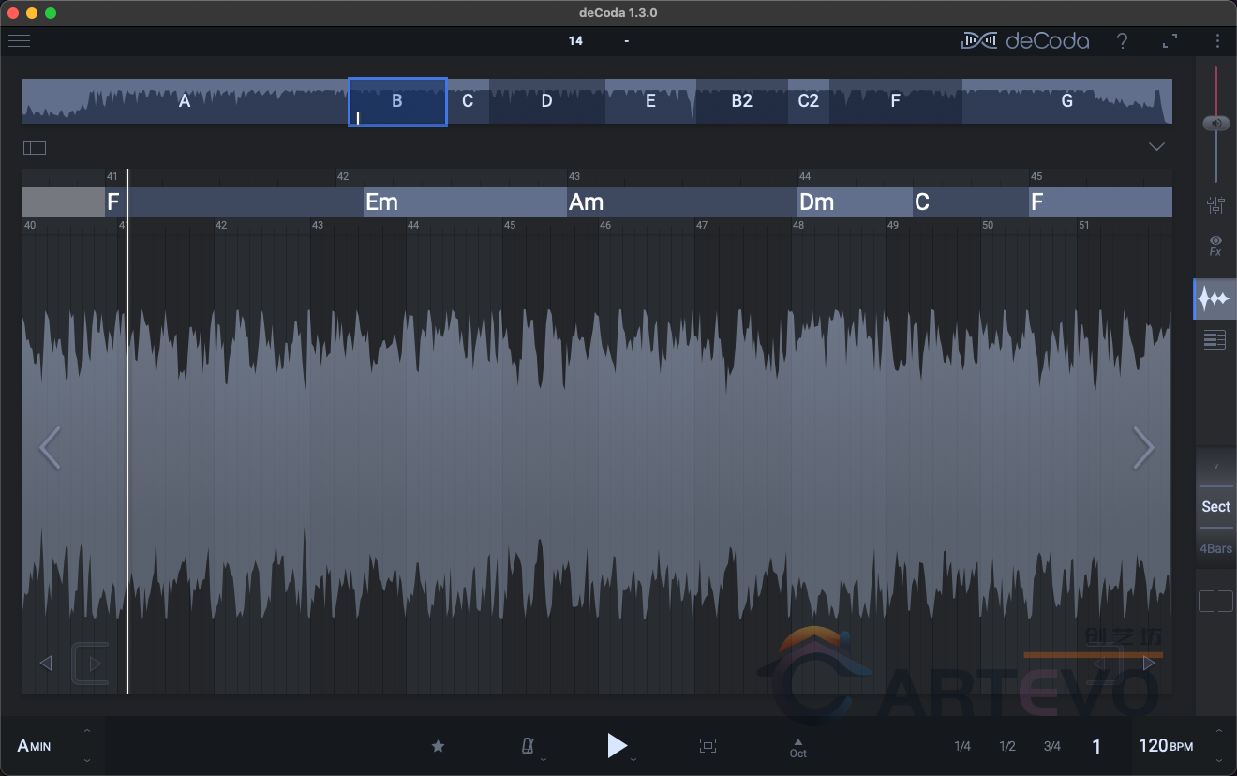The width and height of the screenshot is (1237, 776).
Task: Toggle the Fx eye visibility
Action: coord(1215,246)
